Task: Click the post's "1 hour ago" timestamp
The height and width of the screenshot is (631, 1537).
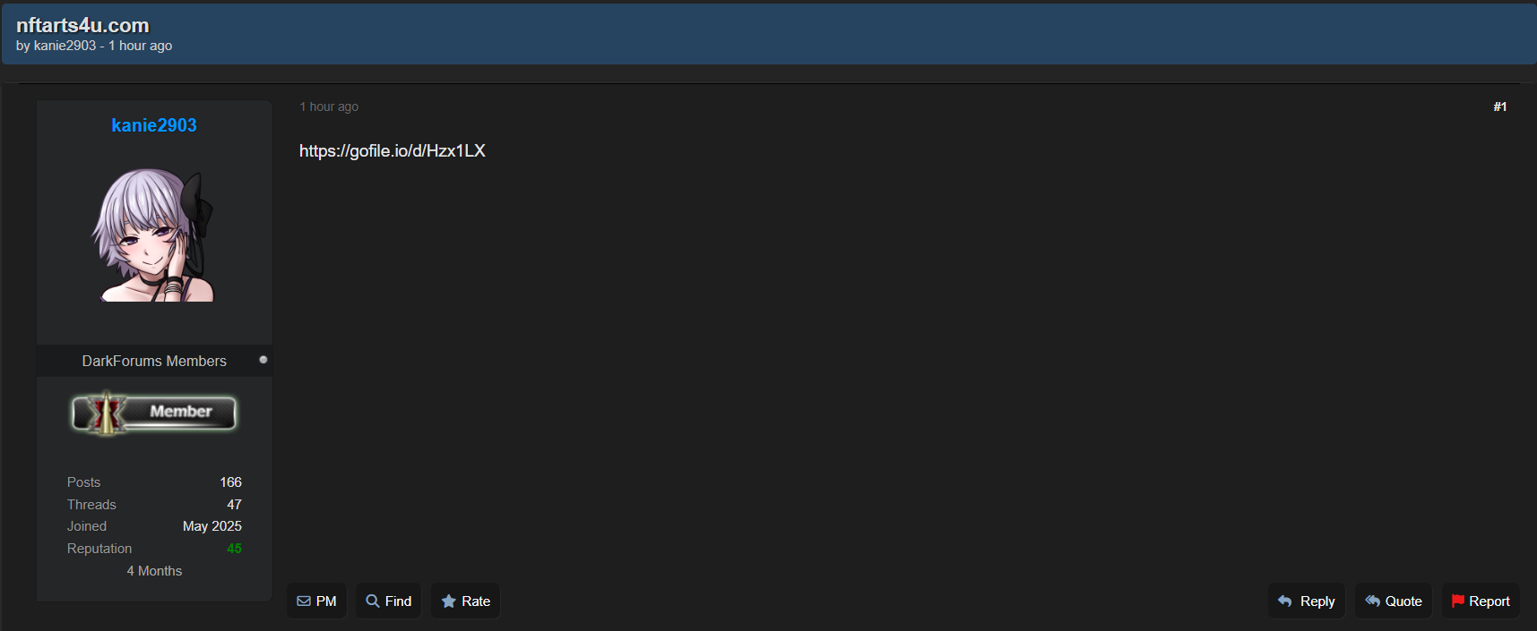Action: (x=329, y=107)
